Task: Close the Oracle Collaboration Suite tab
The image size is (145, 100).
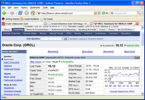Action: tap(45, 24)
